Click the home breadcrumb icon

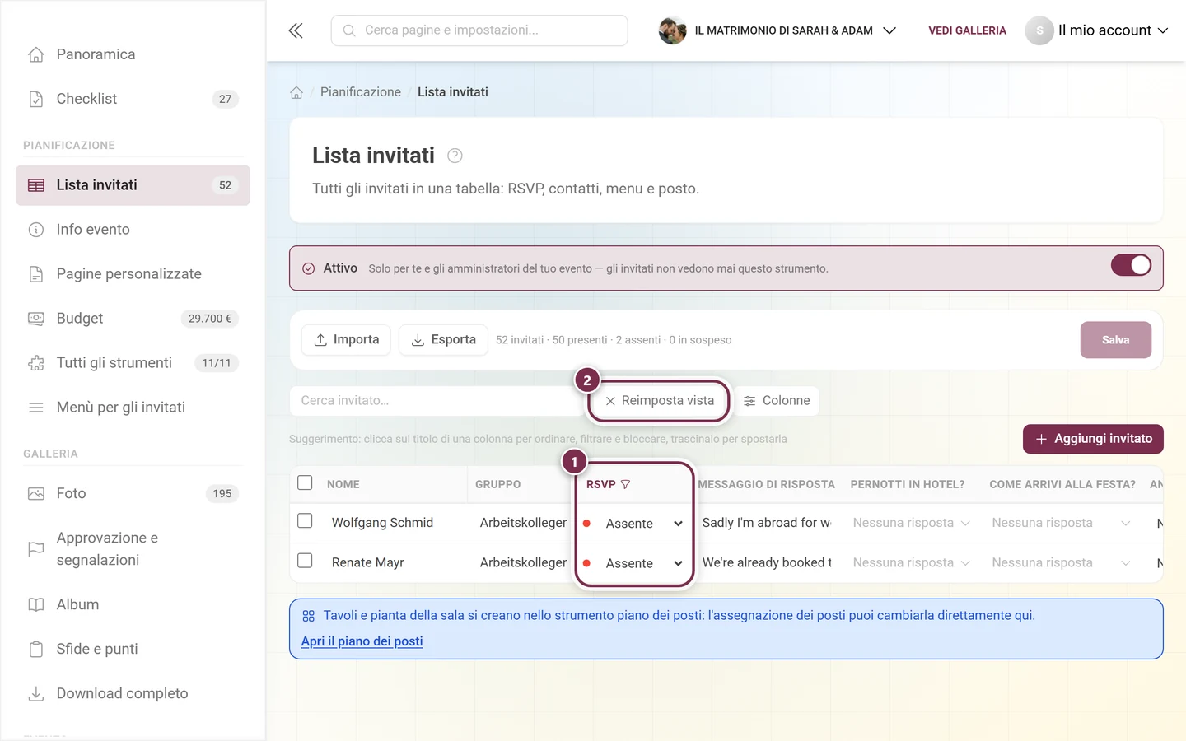tap(296, 92)
